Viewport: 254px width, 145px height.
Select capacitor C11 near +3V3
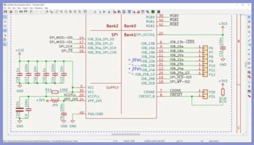[x=223, y=48]
